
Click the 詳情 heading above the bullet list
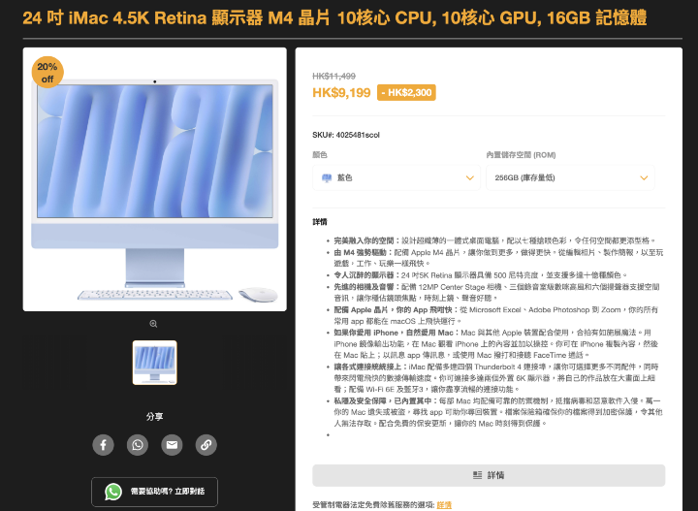(x=320, y=222)
